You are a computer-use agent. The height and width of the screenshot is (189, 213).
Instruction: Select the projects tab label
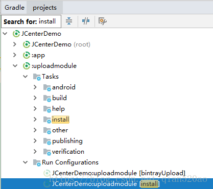pyautogui.click(x=44, y=8)
